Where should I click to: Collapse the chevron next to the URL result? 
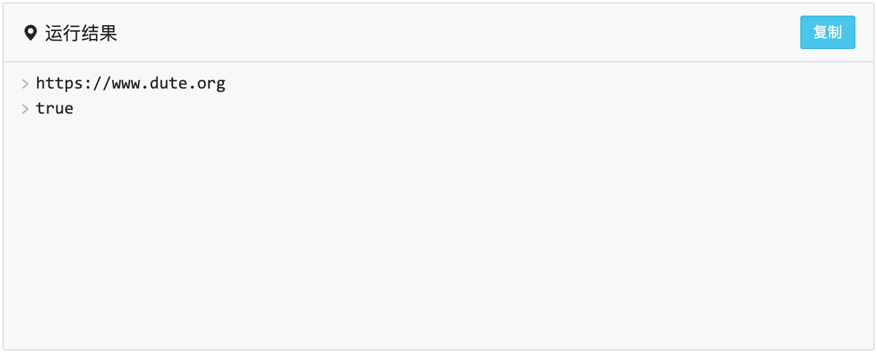click(25, 84)
